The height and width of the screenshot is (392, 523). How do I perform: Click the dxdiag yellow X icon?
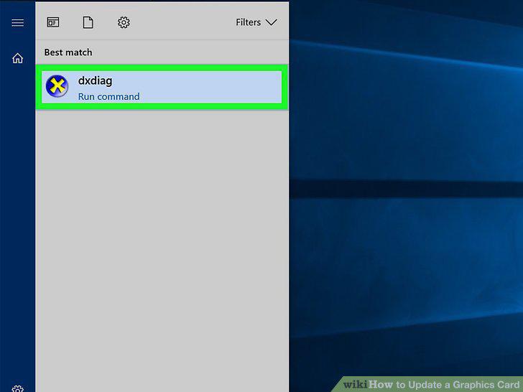57,86
